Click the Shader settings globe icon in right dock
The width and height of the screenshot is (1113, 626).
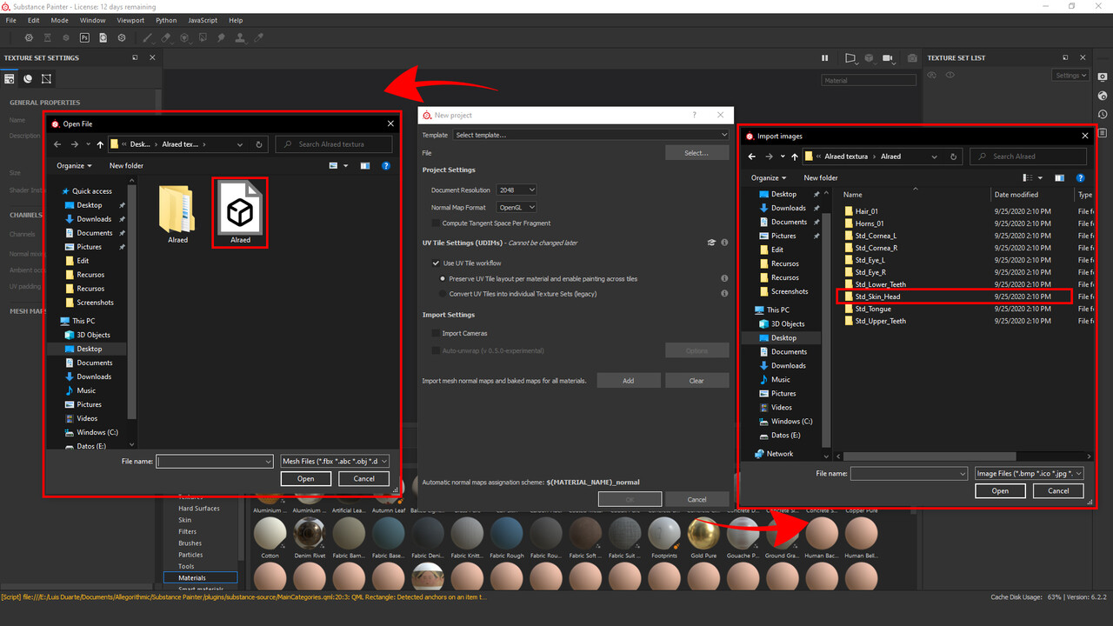[1103, 96]
